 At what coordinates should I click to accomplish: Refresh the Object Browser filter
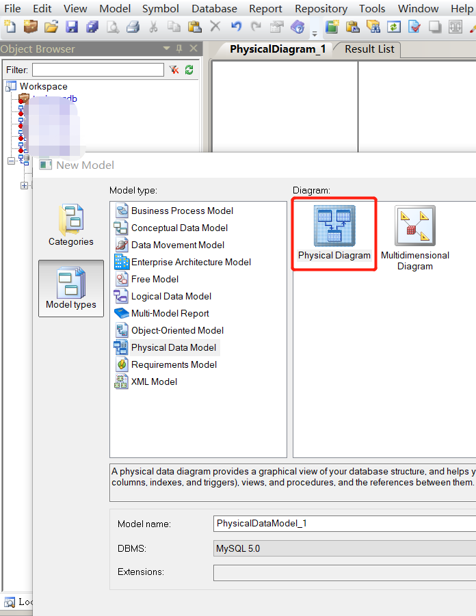(x=189, y=70)
